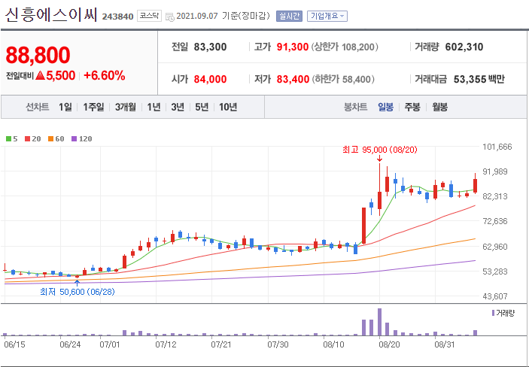The width and height of the screenshot is (529, 367).
Task: Select the 1주일 line chart period
Action: (x=93, y=108)
